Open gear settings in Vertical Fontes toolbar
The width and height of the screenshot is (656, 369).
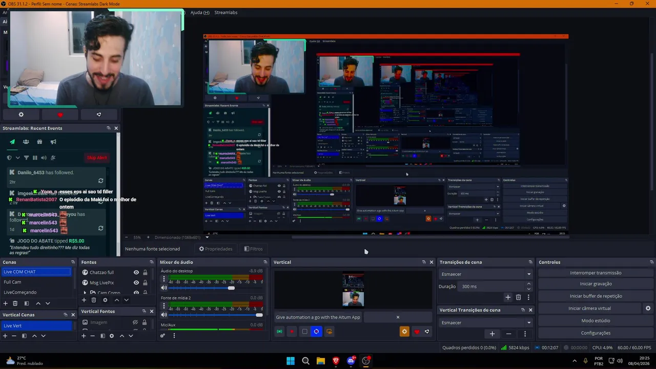[112, 336]
